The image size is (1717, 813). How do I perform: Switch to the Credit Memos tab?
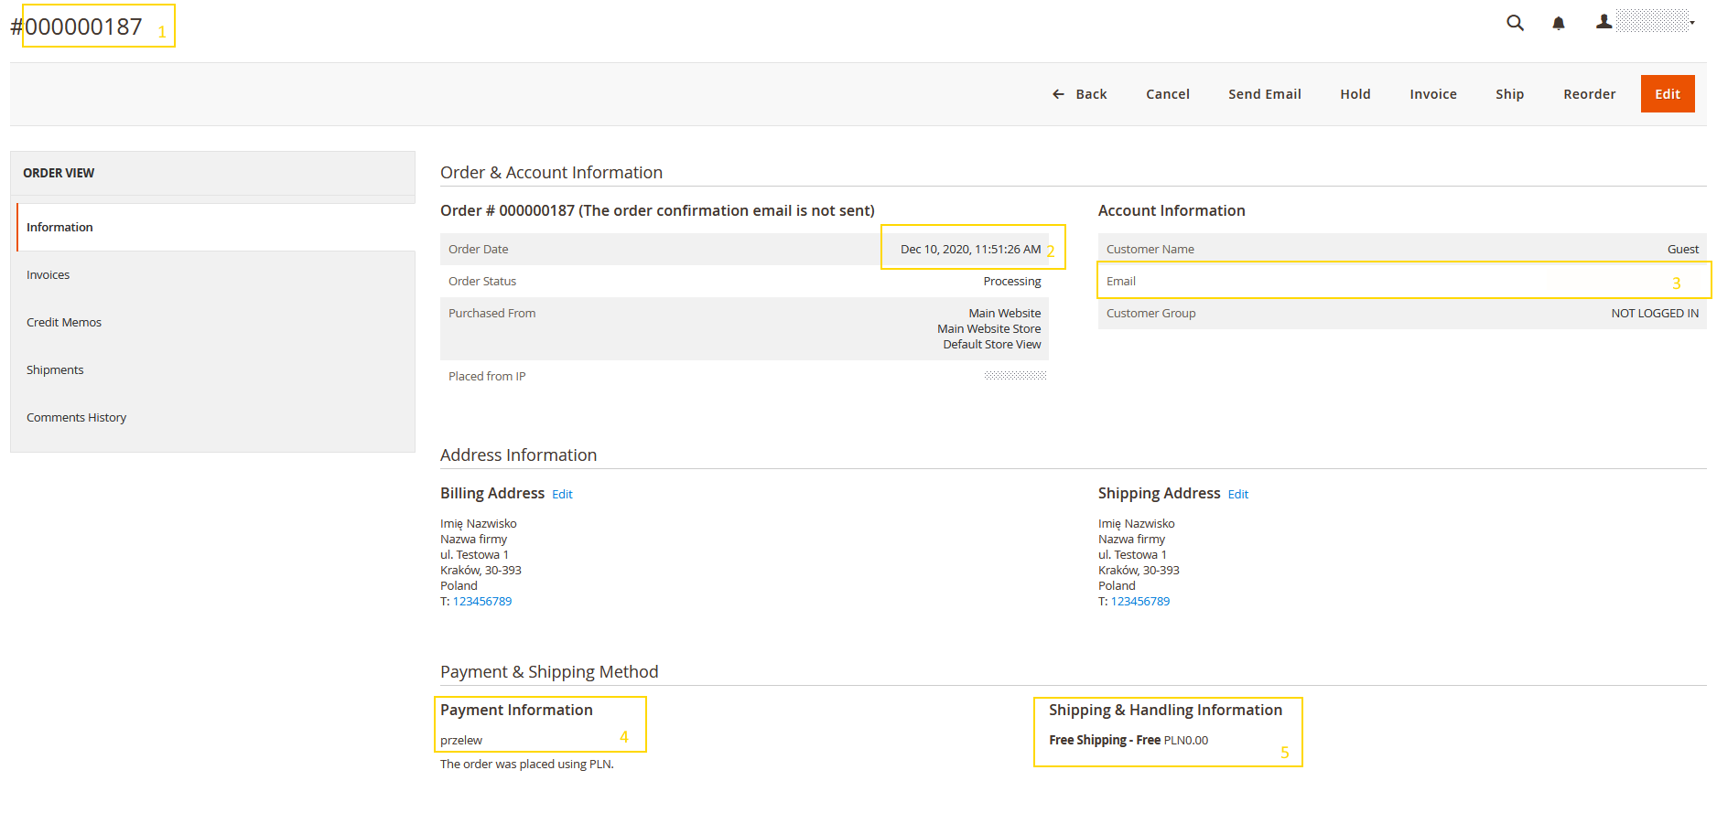tap(64, 322)
